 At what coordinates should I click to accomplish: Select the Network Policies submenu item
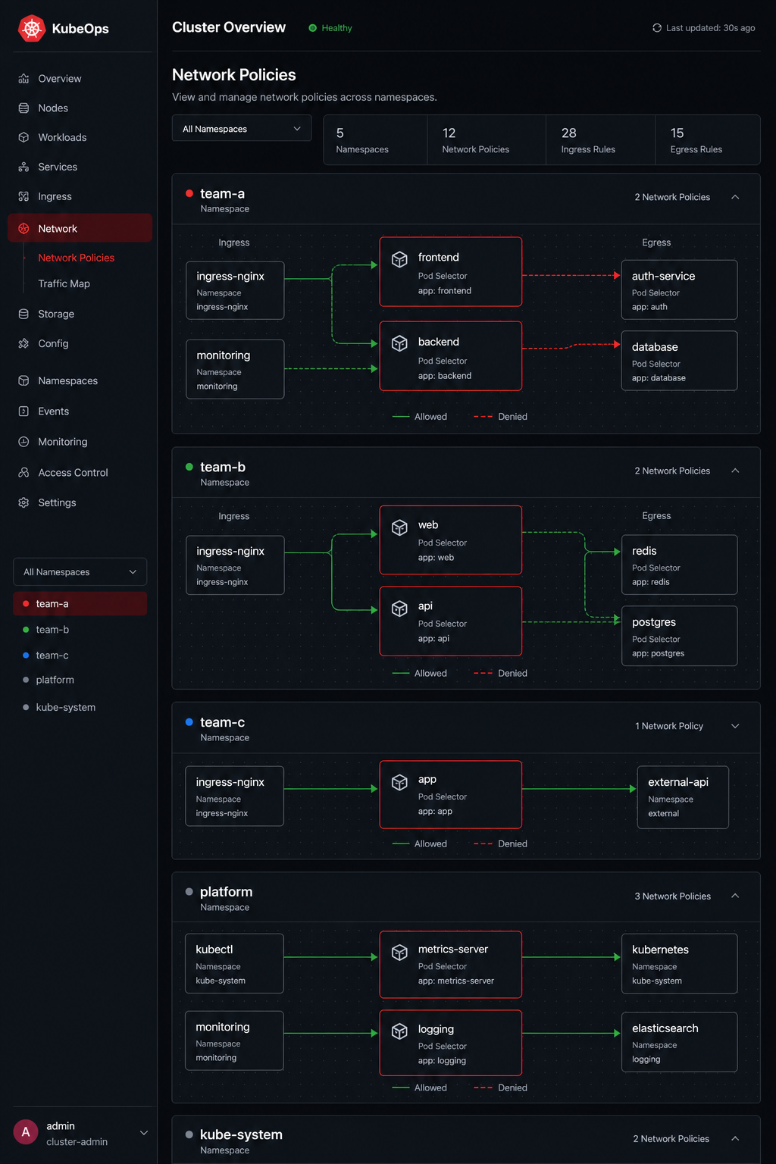77,258
